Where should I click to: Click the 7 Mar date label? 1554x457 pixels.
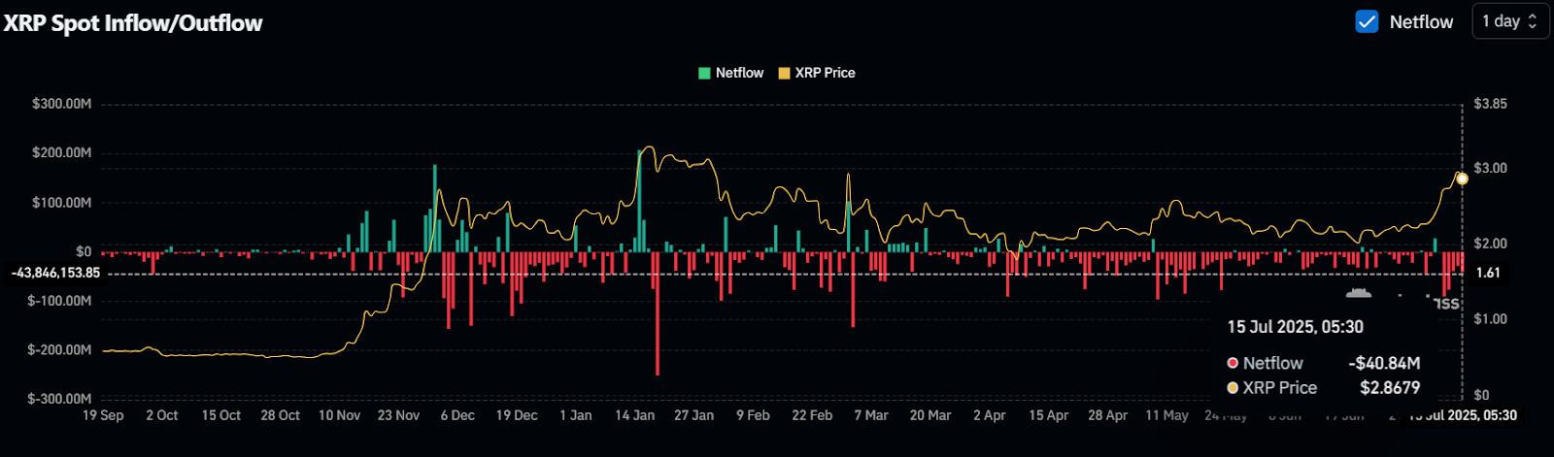coord(871,415)
